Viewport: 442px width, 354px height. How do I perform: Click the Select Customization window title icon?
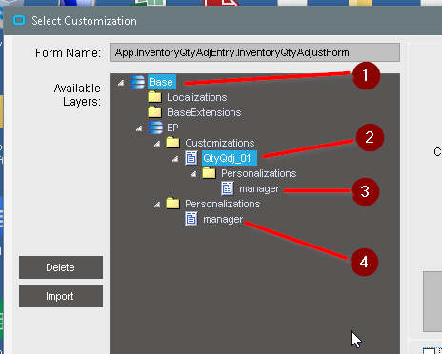click(x=19, y=21)
